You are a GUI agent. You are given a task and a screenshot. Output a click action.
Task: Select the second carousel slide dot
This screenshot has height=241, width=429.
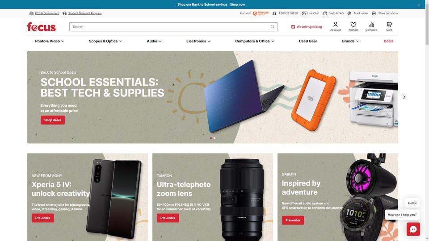pyautogui.click(x=214, y=138)
